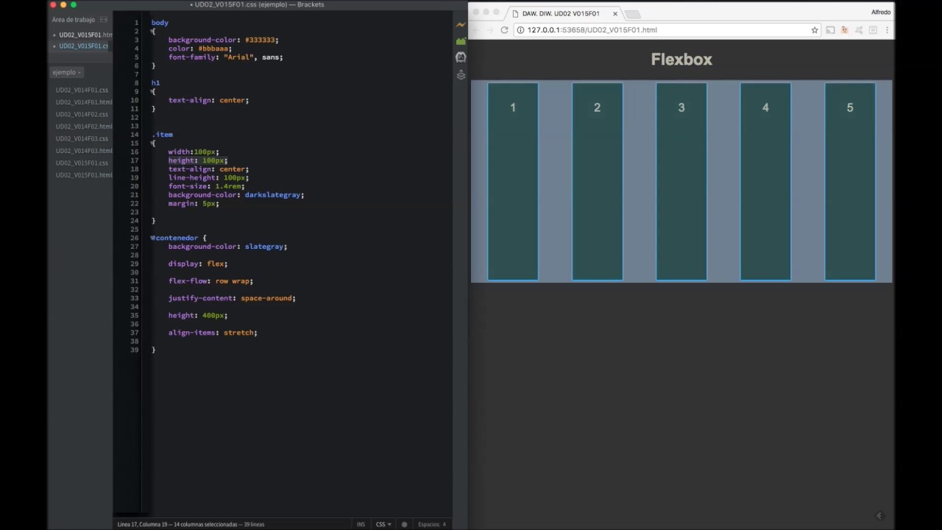942x530 pixels.
Task: Open UD02_V014F02.css in file tree
Action: tap(82, 114)
